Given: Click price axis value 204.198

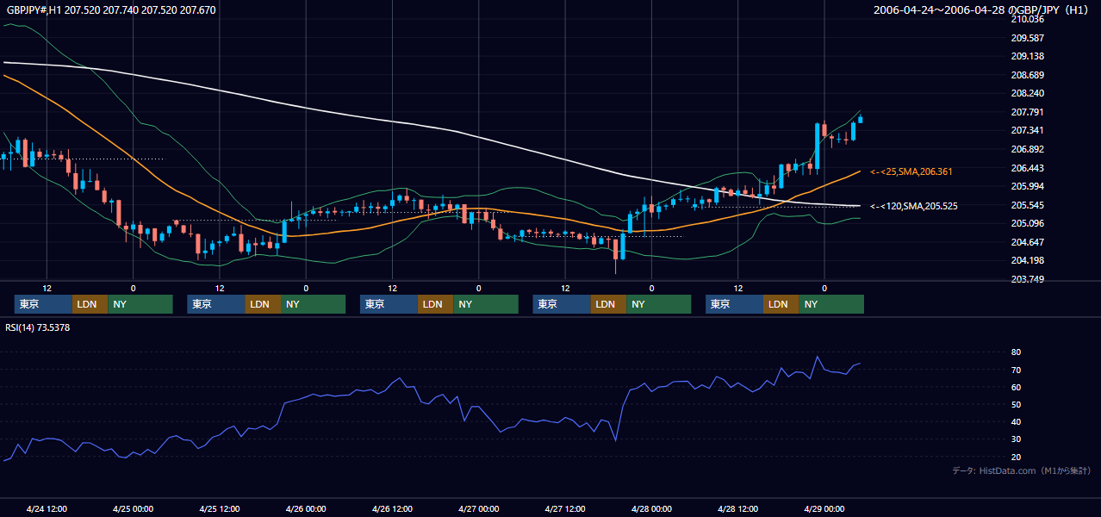Looking at the screenshot, I should click(1028, 260).
